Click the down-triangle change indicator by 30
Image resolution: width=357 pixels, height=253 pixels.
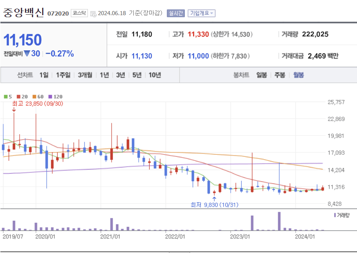coord(27,54)
